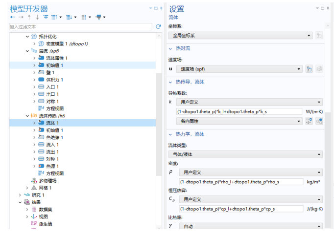The image size is (334, 235).
Task: Collapse the 热传导，流体 section
Action: tap(170, 82)
